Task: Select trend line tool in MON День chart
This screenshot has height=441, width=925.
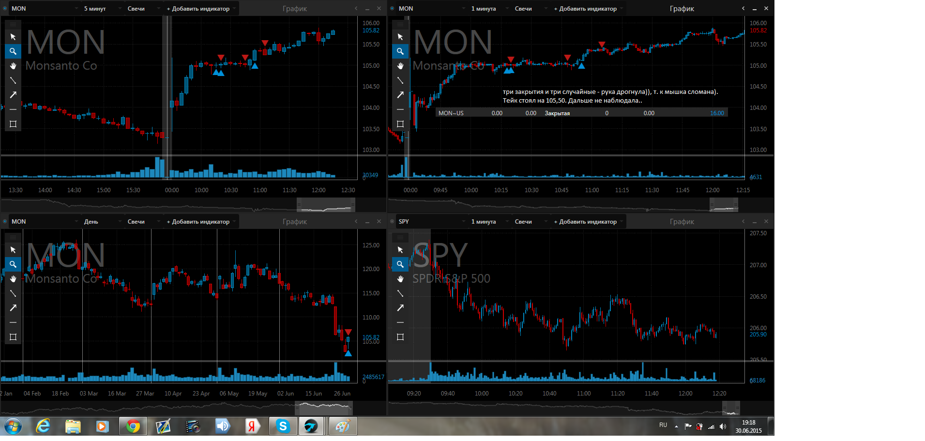Action: click(x=13, y=293)
